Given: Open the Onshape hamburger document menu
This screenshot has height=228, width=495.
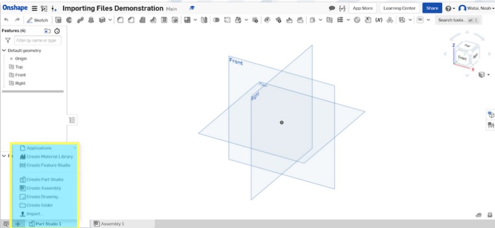Looking at the screenshot, I should [34, 9].
